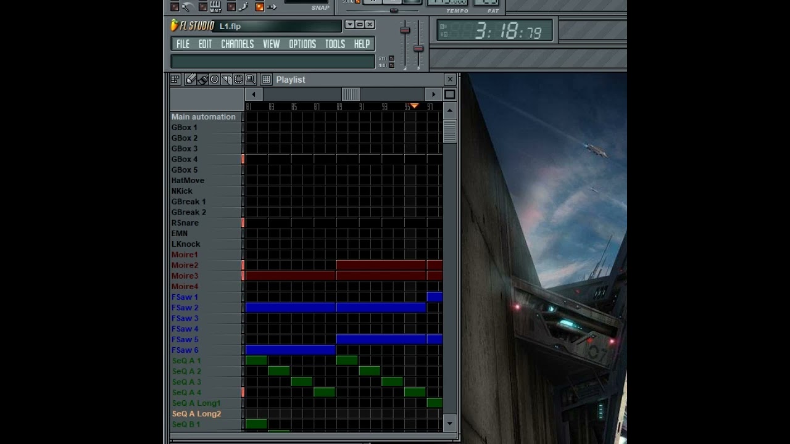Click the Playlist vertical scroll up arrow

[450, 111]
